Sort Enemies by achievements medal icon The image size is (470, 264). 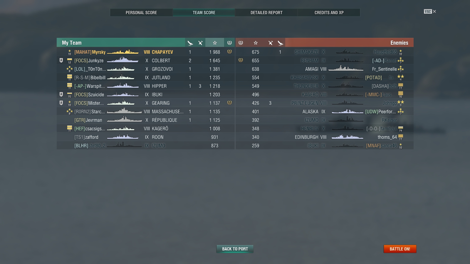241,43
